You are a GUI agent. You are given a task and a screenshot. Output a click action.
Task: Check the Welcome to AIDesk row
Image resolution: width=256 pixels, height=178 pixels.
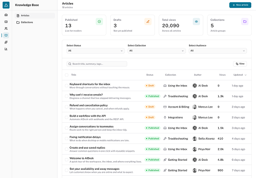click(x=67, y=160)
